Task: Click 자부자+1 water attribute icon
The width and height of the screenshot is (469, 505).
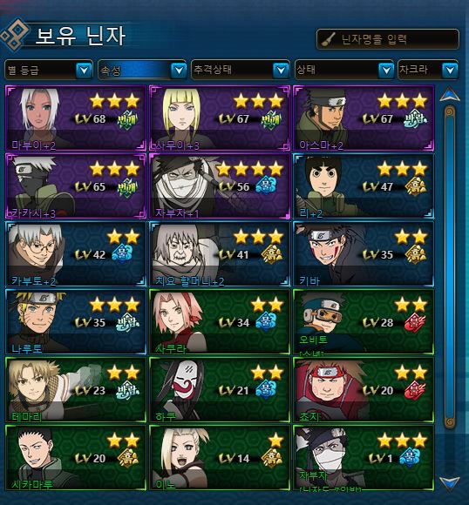Action: tap(266, 185)
